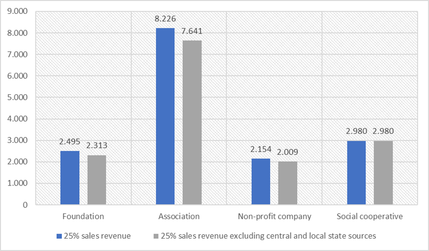Viewport: 429px width, 251px height.
Task: Click the blue legend swatch for 25% sales revenue
Action: 59,236
